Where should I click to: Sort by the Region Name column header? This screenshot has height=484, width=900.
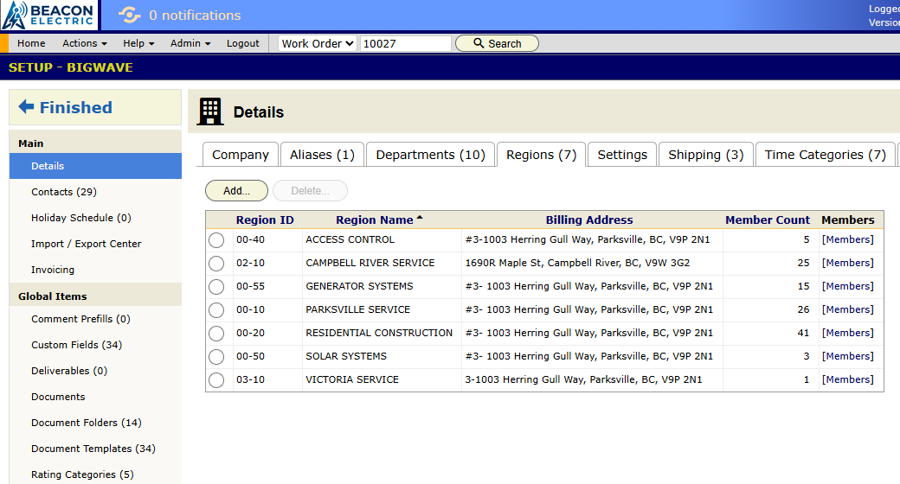[x=374, y=220]
